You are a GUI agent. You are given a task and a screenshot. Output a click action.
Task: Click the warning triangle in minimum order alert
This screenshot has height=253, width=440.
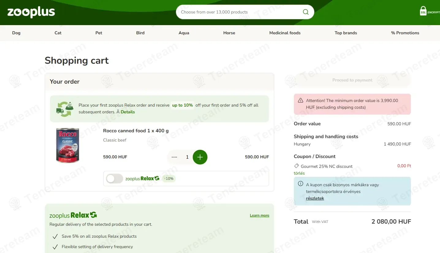point(301,100)
